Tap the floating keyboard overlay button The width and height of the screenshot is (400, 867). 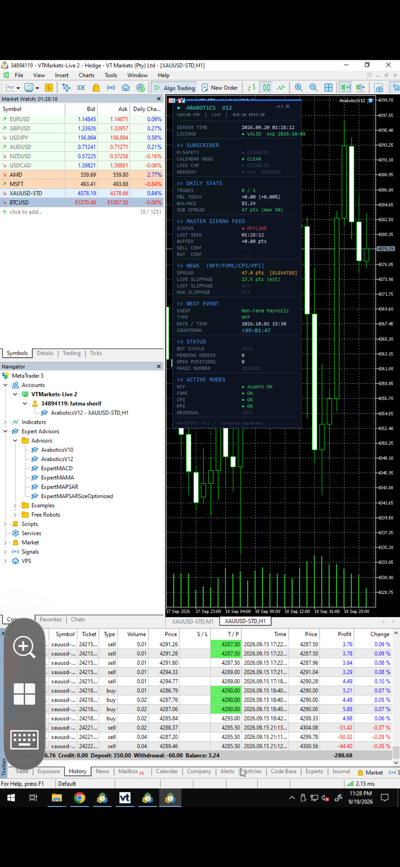click(x=24, y=739)
